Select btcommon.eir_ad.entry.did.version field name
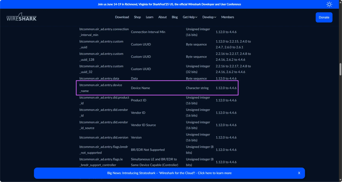342x182 pixels. click(x=104, y=137)
